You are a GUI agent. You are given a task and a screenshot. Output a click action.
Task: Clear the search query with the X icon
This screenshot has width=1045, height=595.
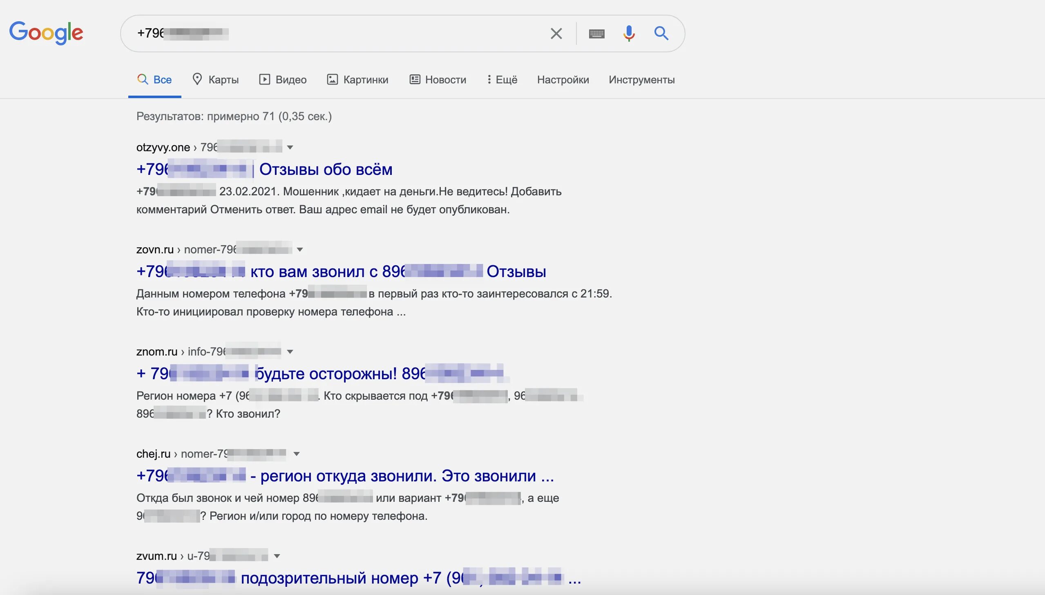(x=556, y=34)
